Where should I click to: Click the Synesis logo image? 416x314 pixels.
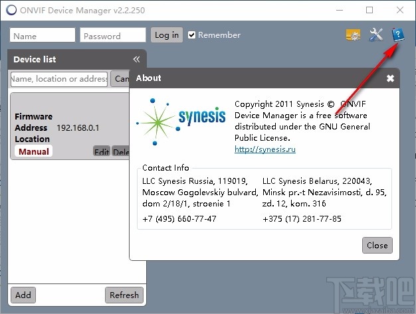point(181,122)
